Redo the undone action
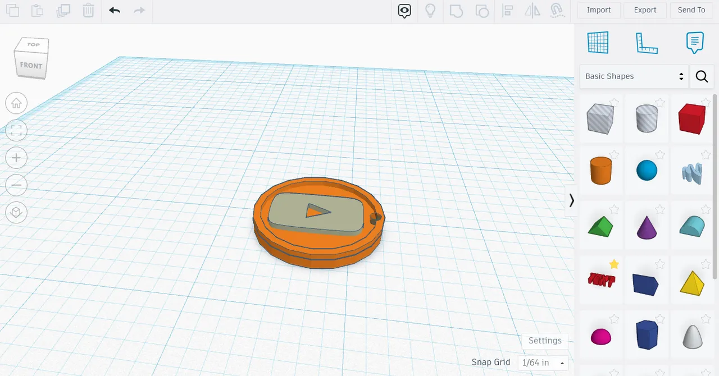The height and width of the screenshot is (376, 719). coord(138,10)
